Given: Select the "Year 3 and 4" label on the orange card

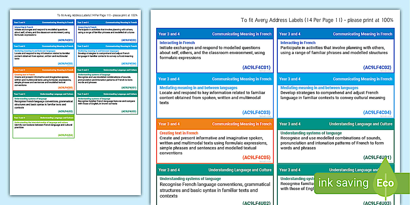Looking at the screenshot, I should pos(169,124).
